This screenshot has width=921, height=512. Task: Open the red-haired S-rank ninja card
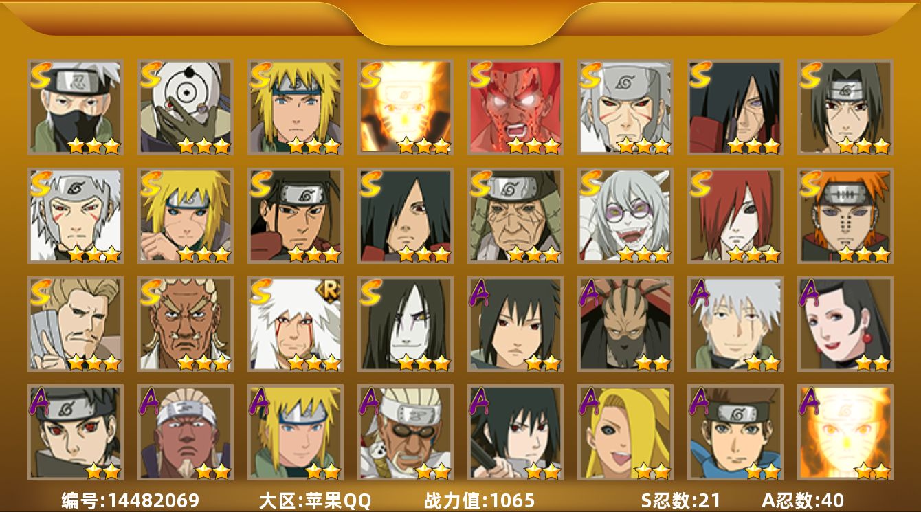pos(735,216)
